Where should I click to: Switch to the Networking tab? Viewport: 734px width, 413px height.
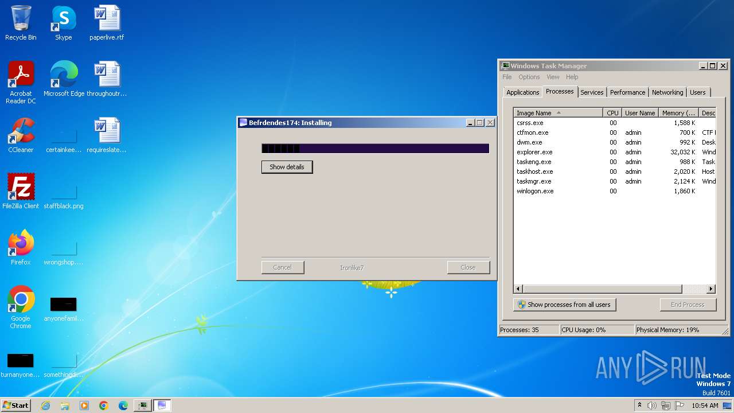pyautogui.click(x=667, y=92)
